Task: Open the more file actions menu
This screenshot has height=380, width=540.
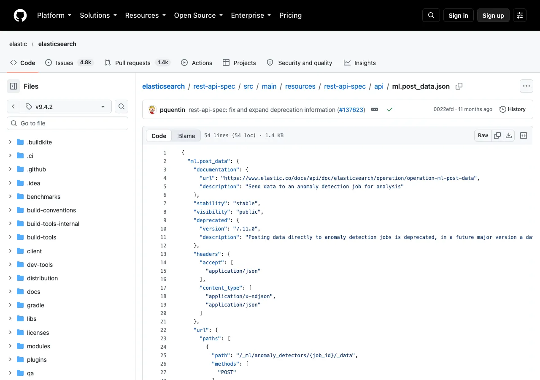Action: click(526, 86)
